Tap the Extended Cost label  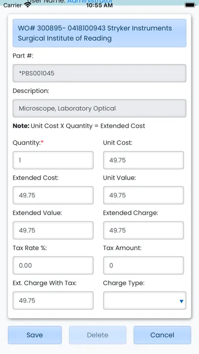(36, 178)
